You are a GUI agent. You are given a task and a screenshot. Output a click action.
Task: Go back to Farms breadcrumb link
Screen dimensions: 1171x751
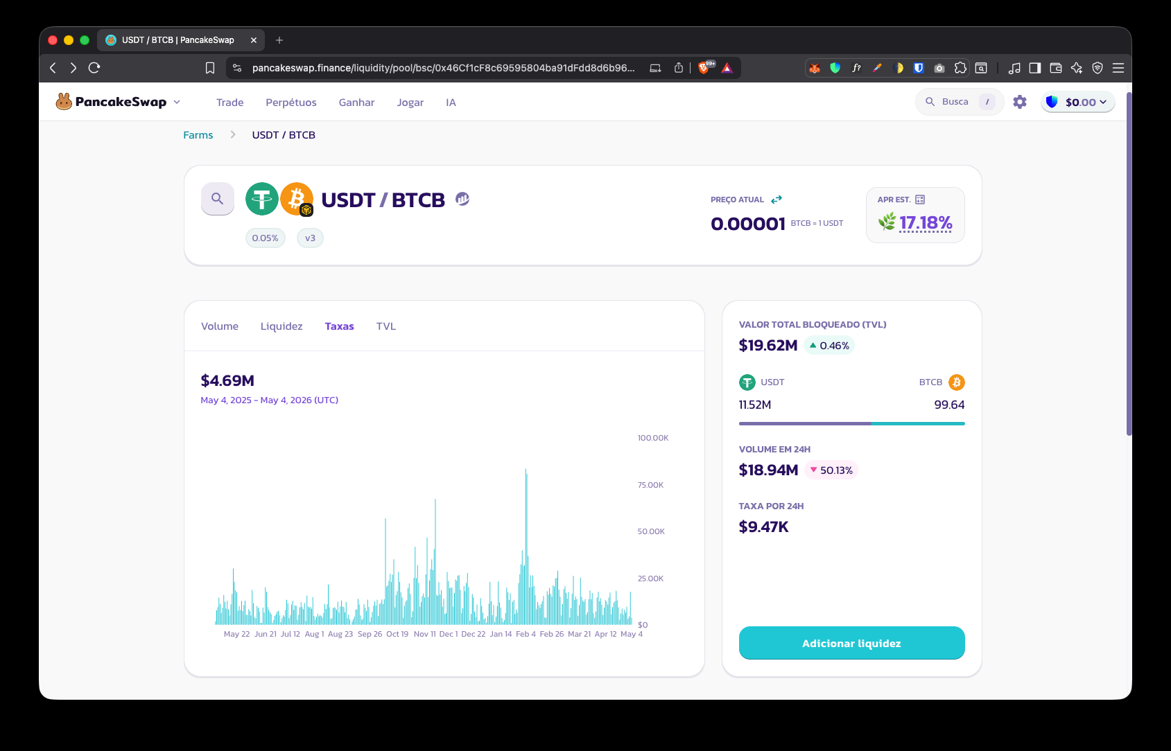tap(198, 135)
